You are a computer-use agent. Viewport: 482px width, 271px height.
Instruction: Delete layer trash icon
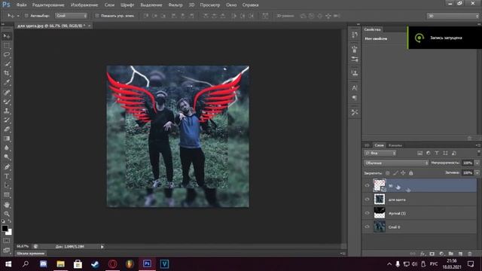tap(470, 254)
